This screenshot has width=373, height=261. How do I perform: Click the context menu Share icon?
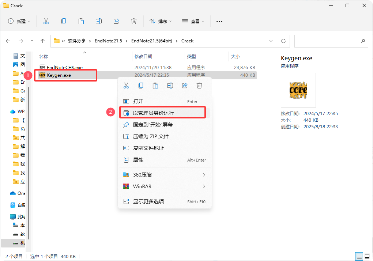pyautogui.click(x=185, y=86)
